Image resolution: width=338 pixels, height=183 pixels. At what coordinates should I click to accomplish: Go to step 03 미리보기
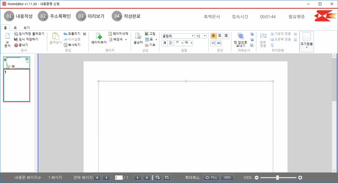pos(90,16)
